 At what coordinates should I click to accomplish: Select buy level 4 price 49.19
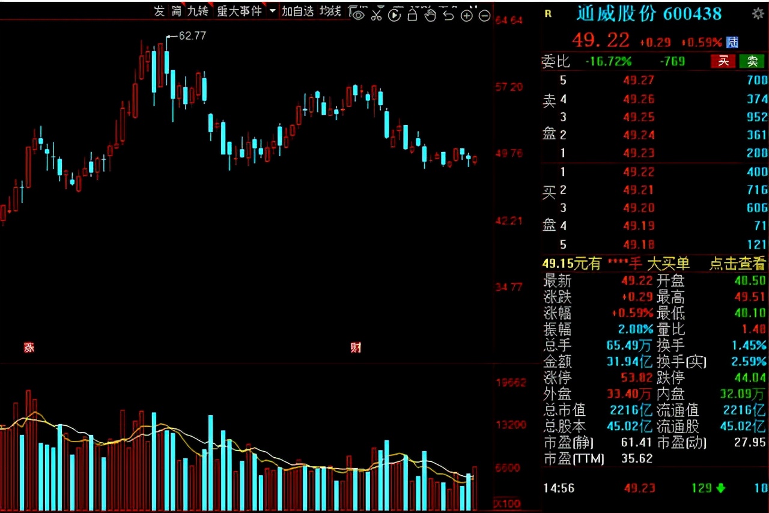tap(638, 226)
